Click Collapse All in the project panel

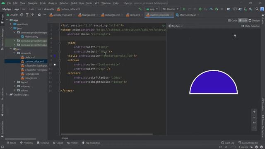[33, 15]
